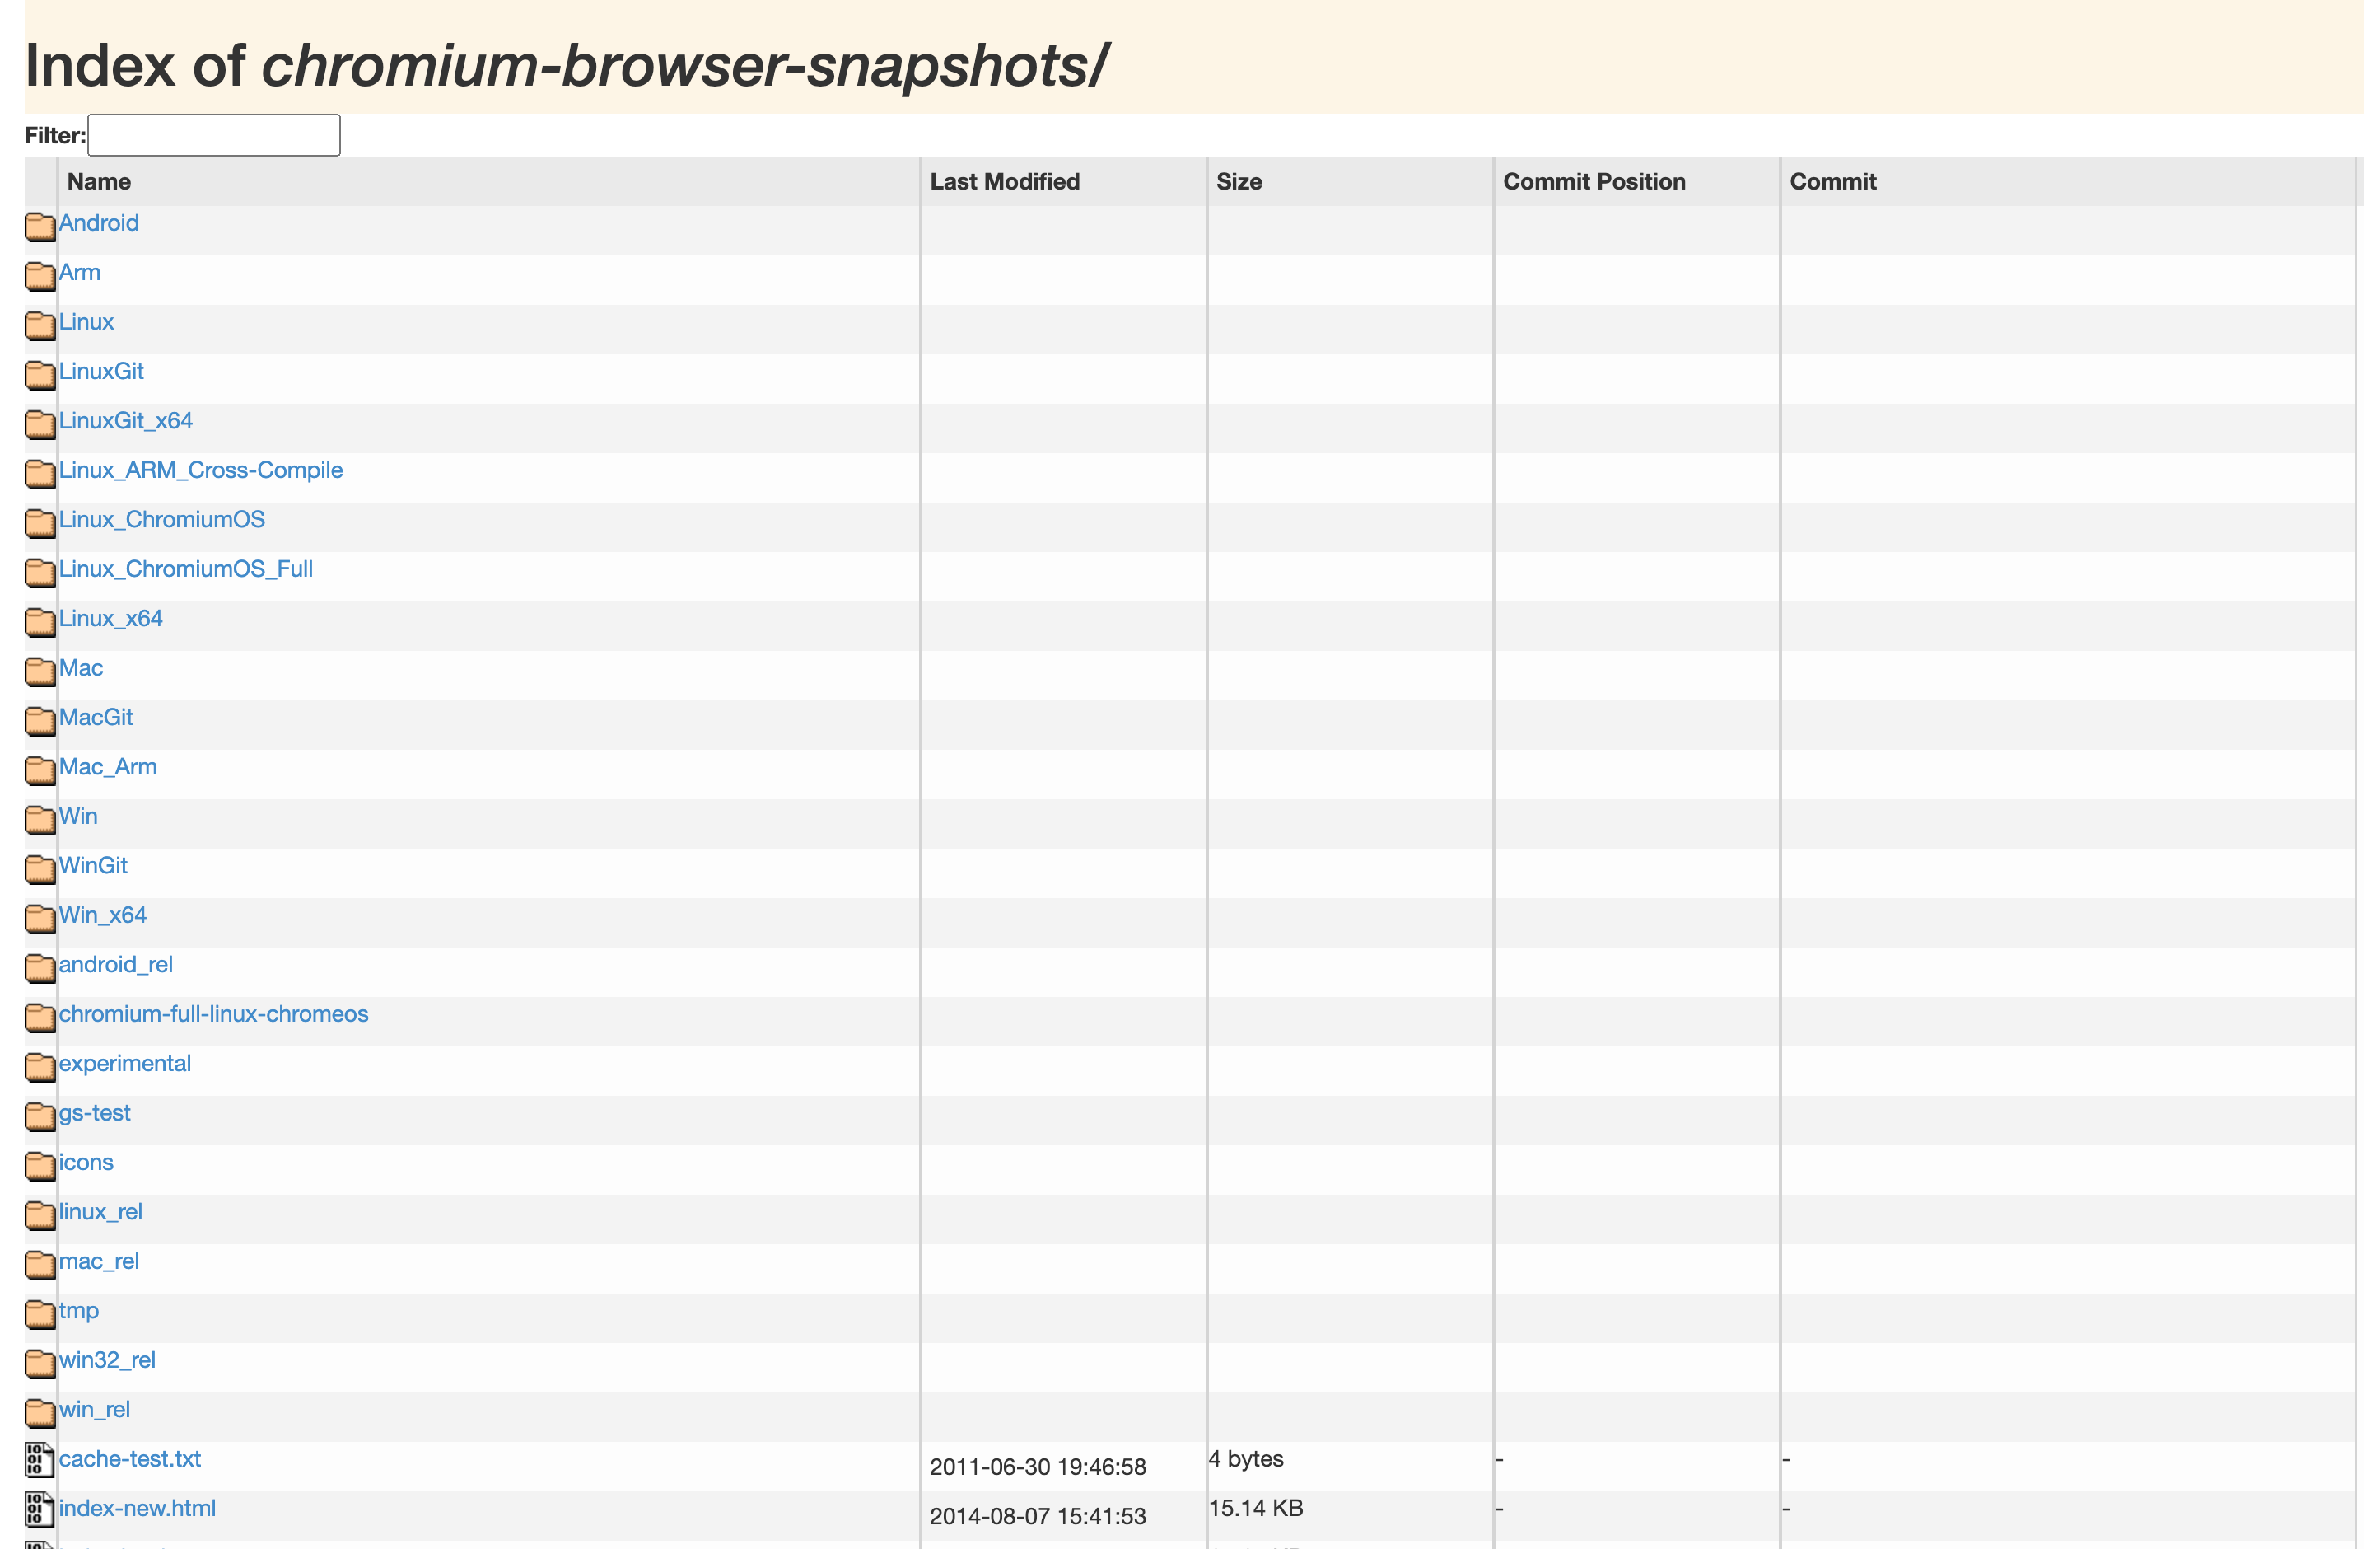Click the folder icon beside Arm
The width and height of the screenshot is (2380, 1549).
(40, 275)
